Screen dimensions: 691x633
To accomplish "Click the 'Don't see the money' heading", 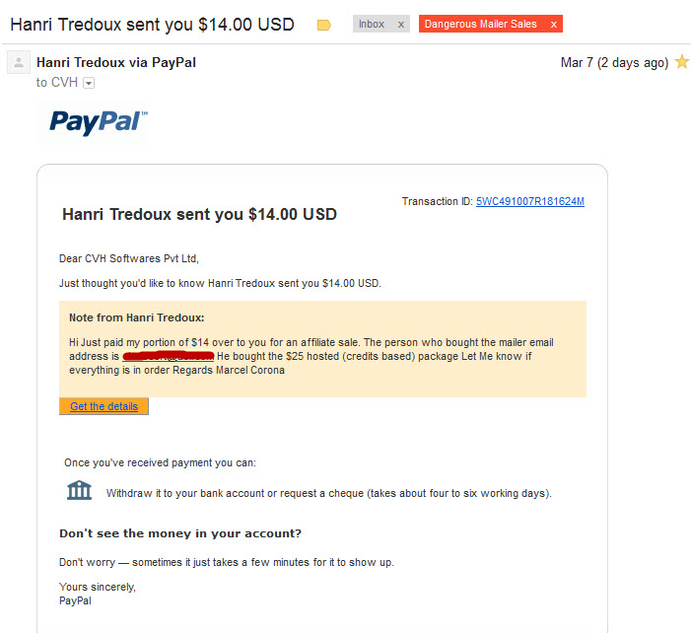I will [180, 533].
